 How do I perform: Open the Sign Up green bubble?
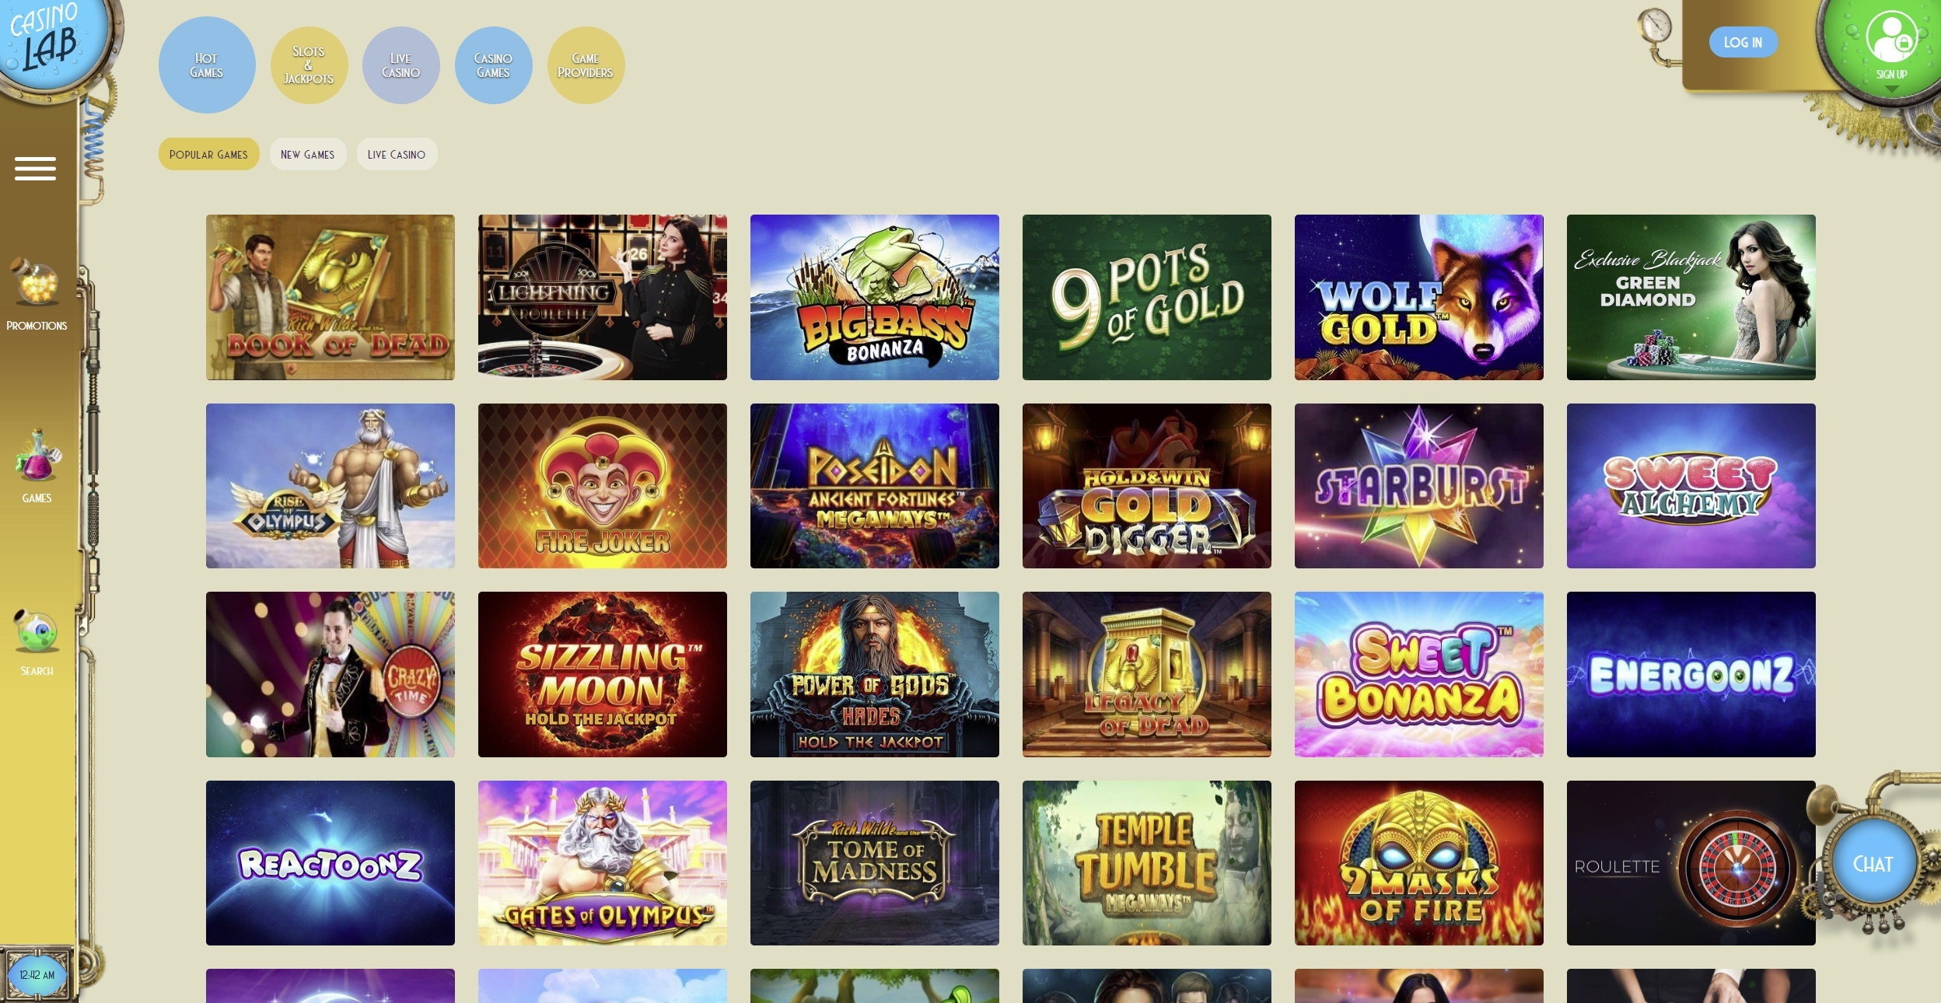pyautogui.click(x=1890, y=47)
